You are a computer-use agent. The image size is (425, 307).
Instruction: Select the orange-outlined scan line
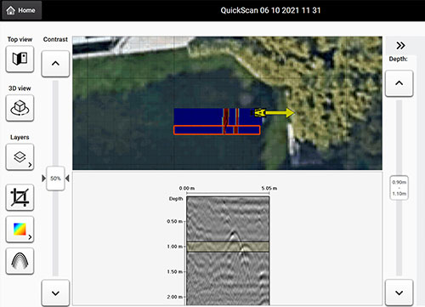217,130
